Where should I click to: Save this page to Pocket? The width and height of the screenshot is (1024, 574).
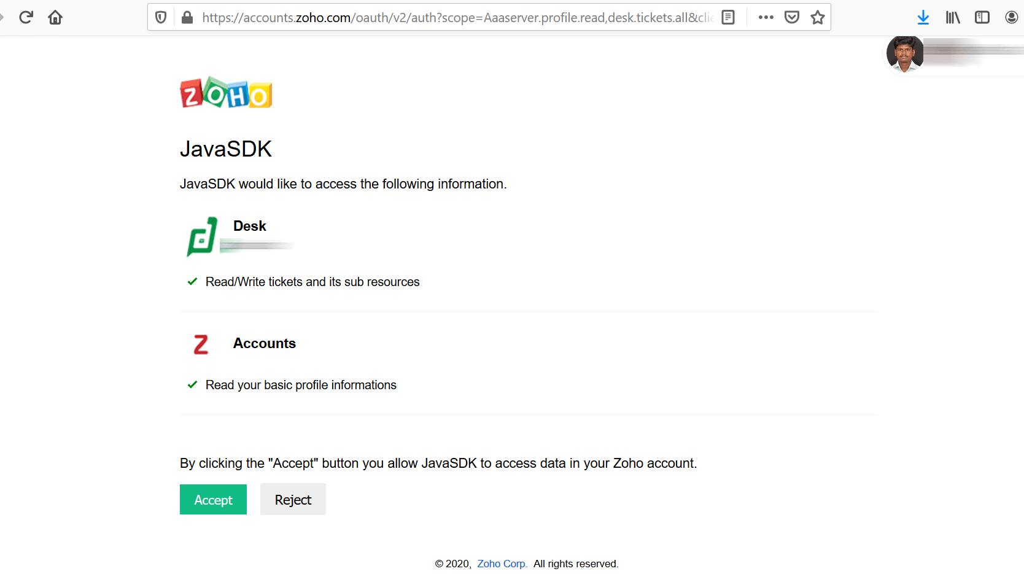[792, 17]
